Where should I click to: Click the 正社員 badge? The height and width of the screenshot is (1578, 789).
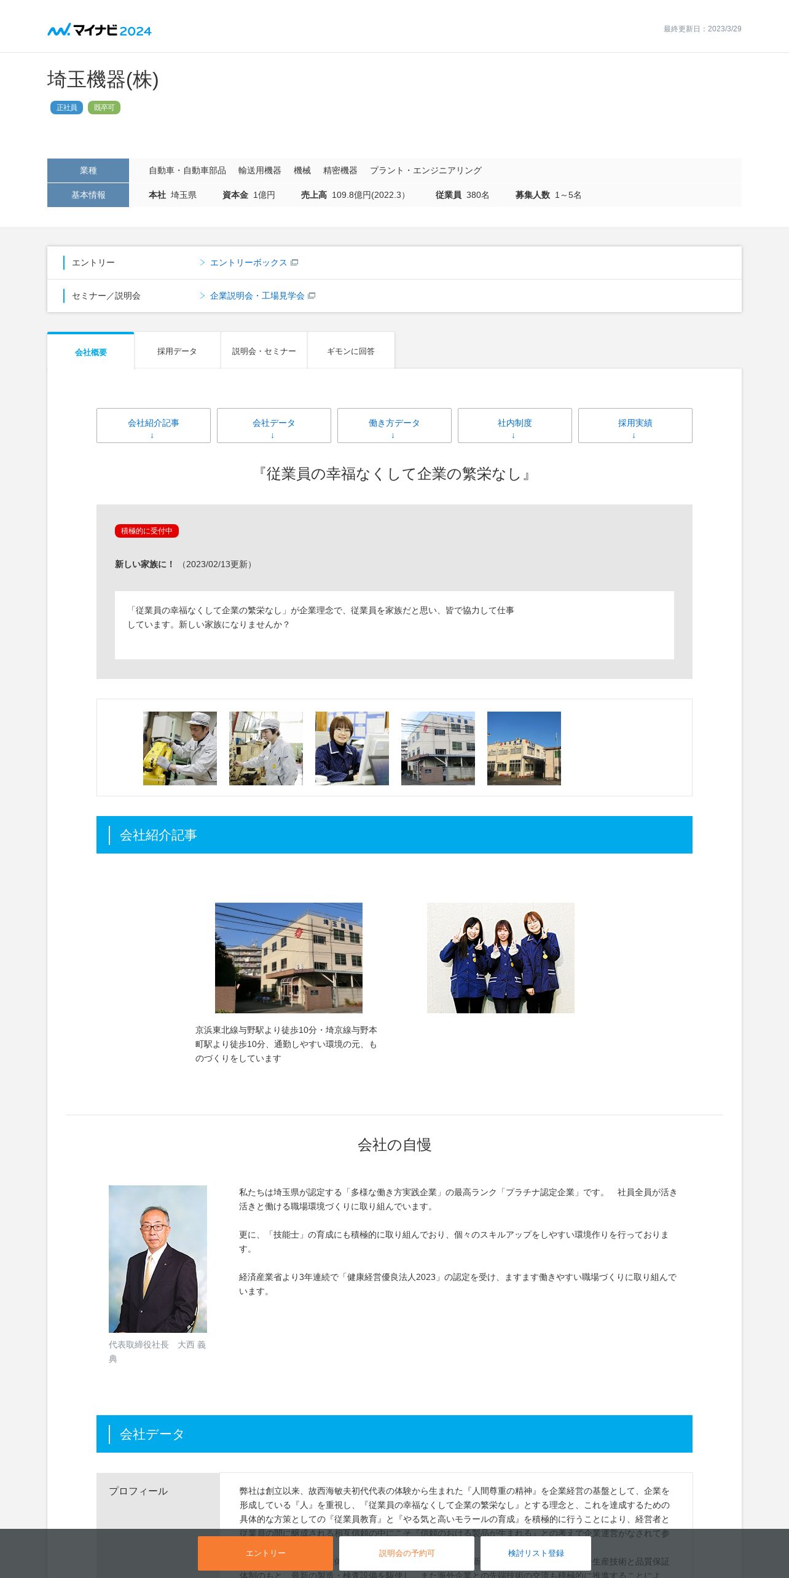tap(66, 108)
